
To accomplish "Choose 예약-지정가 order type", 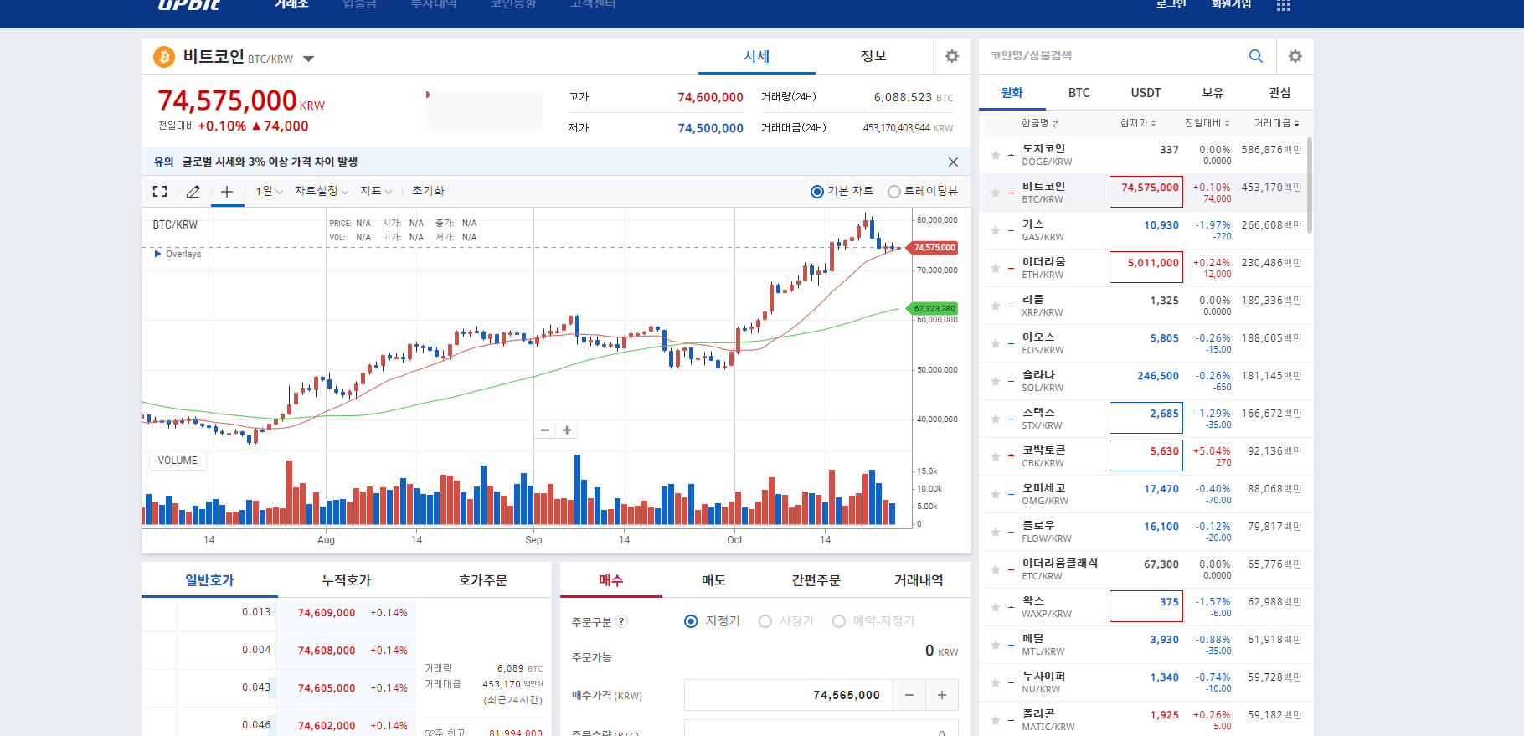I will click(x=838, y=621).
